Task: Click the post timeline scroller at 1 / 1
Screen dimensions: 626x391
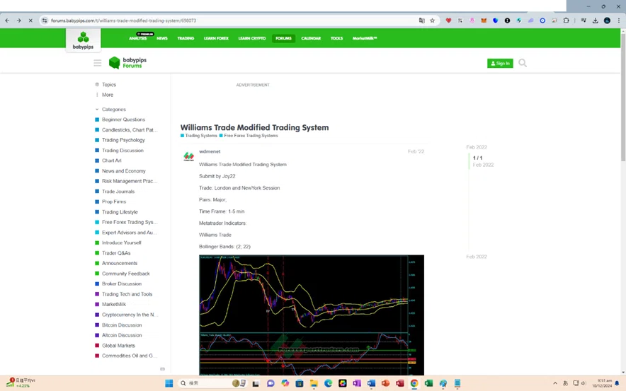Action: [477, 158]
